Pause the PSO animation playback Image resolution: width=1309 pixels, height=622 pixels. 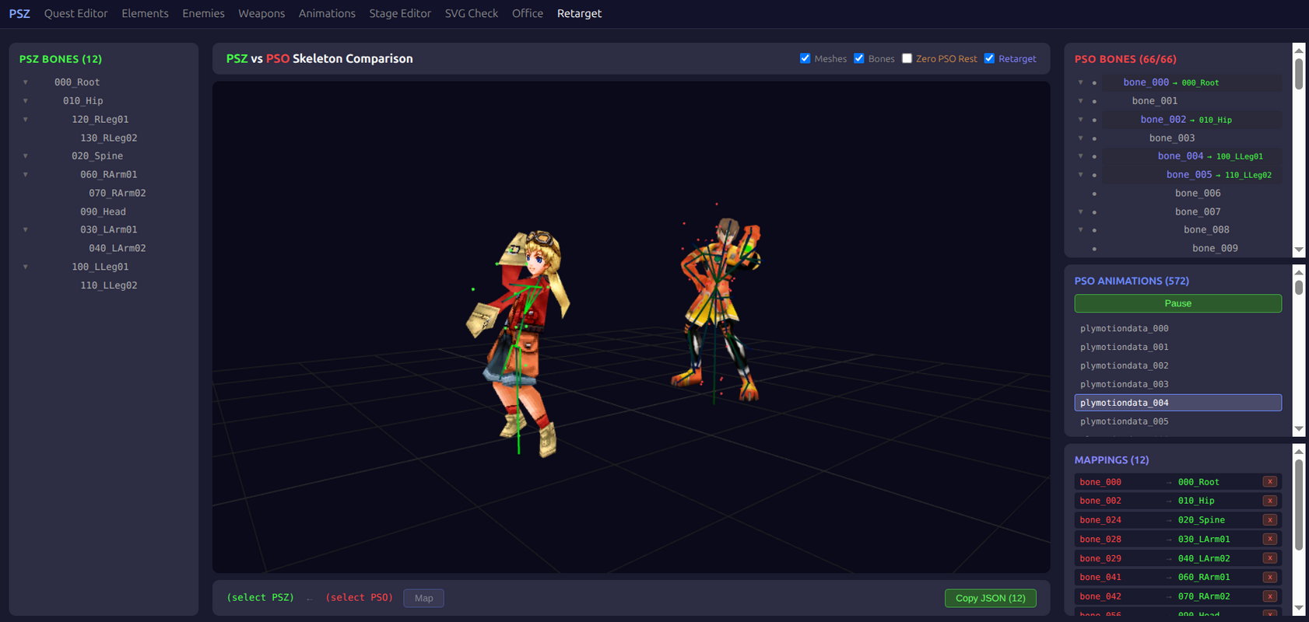click(1177, 303)
